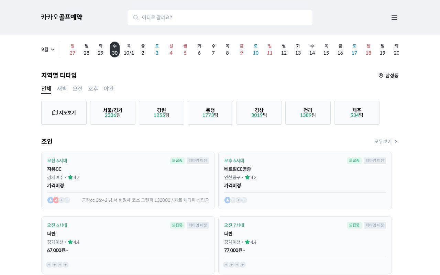Viewport: 440px width, 275px height.
Task: Click the search magnifier icon
Action: [136, 18]
